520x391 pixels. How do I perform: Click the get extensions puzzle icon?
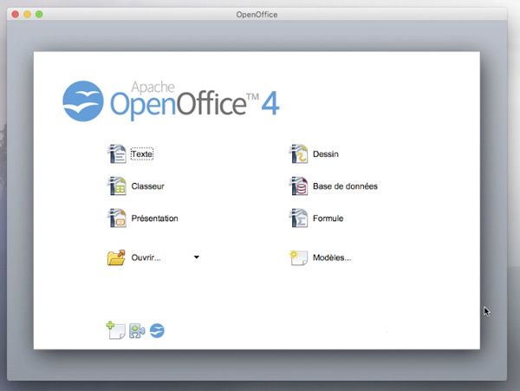137,330
